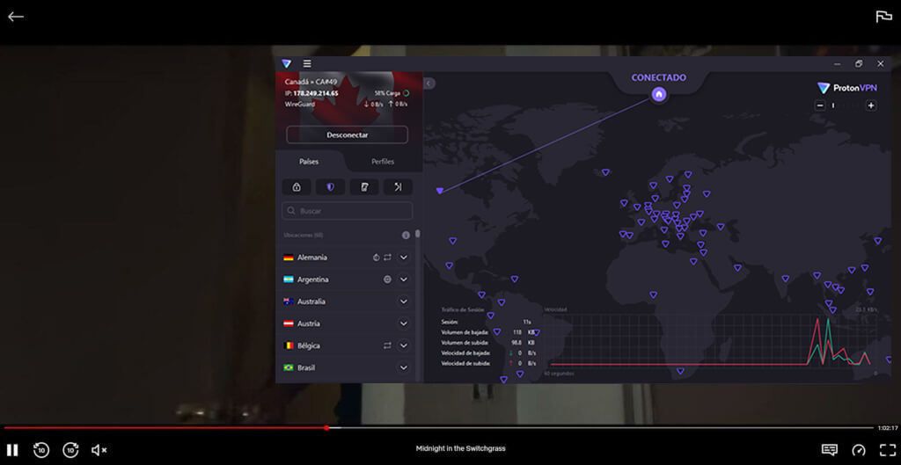901x465 pixels.
Task: Toggle the Kill Switch button
Action: [x=364, y=187]
